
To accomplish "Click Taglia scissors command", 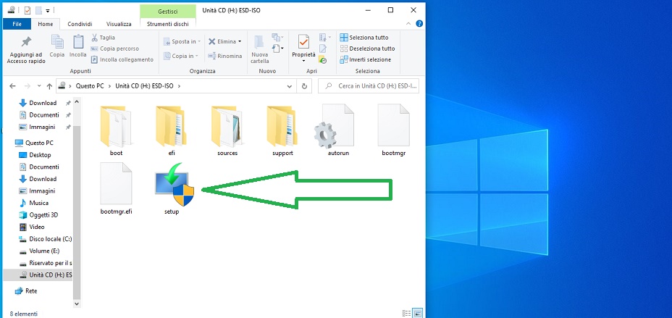I will [x=103, y=38].
